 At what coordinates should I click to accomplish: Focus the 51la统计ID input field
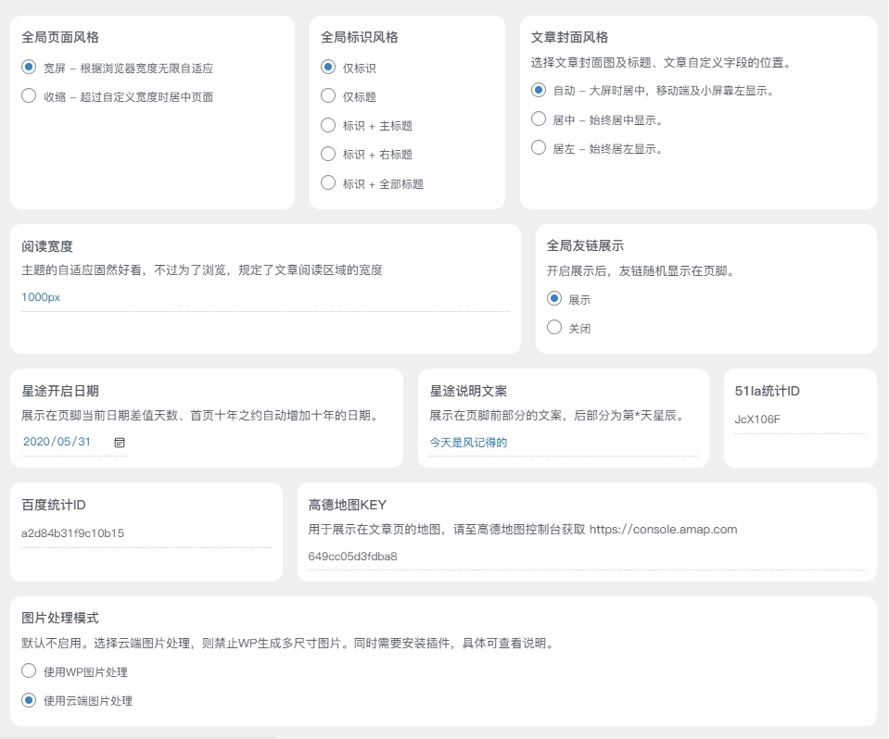pyautogui.click(x=799, y=420)
